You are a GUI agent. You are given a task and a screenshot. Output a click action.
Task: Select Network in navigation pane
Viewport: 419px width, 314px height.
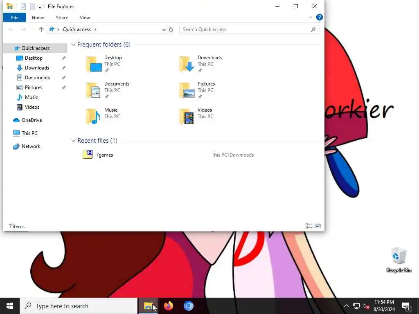(31, 146)
